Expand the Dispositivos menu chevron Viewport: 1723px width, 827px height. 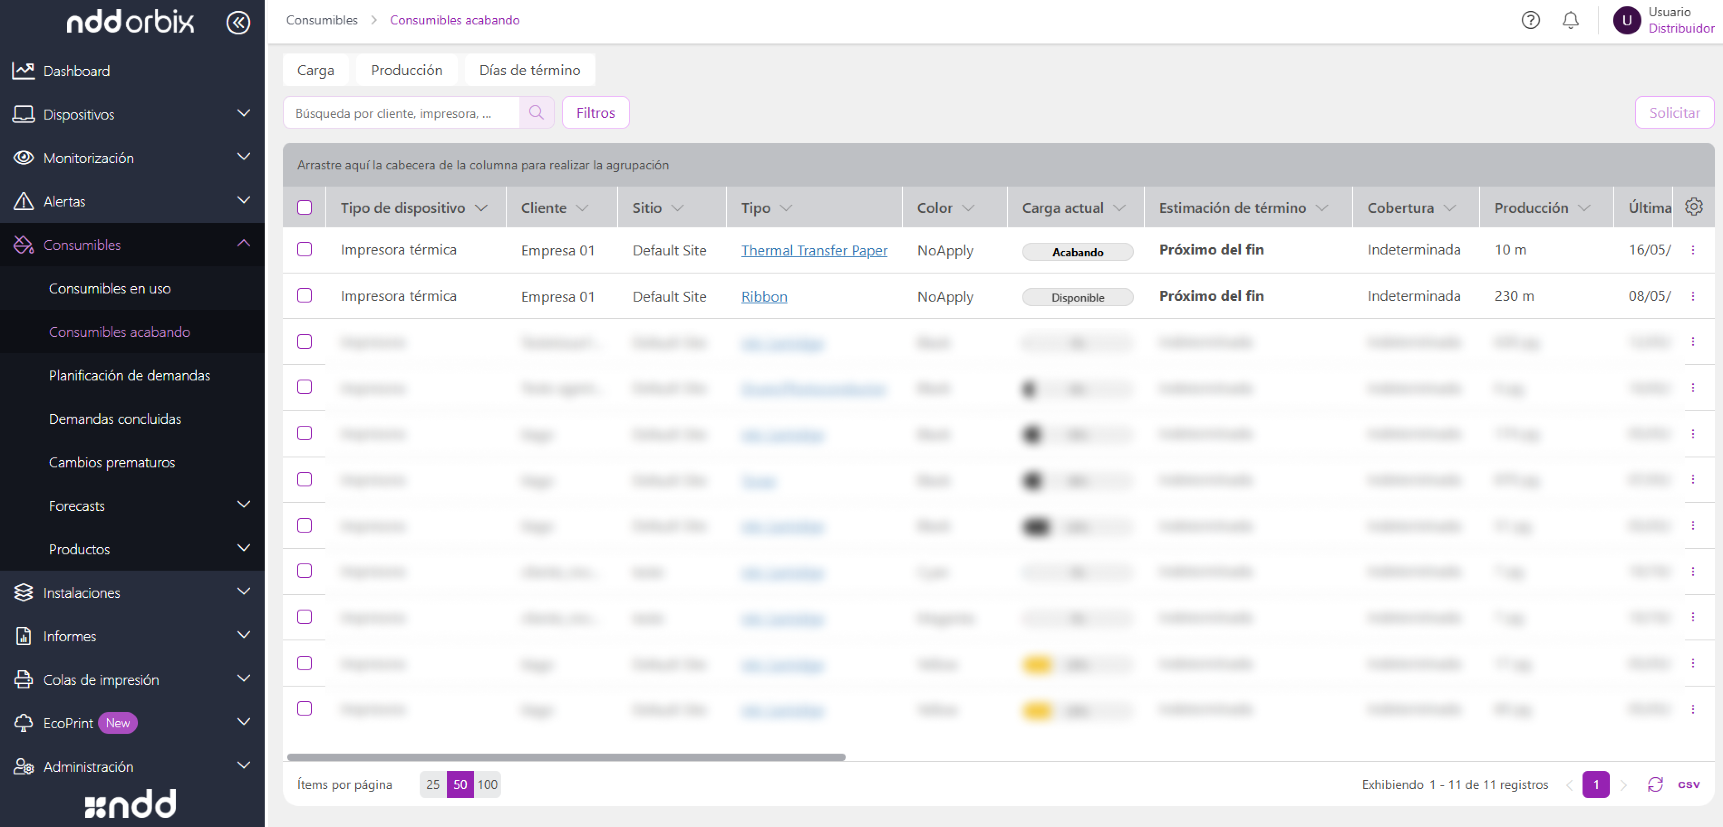point(243,113)
